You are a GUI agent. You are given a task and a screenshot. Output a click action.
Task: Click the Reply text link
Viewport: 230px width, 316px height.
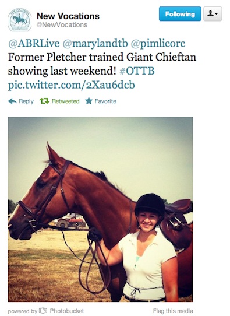(26, 101)
